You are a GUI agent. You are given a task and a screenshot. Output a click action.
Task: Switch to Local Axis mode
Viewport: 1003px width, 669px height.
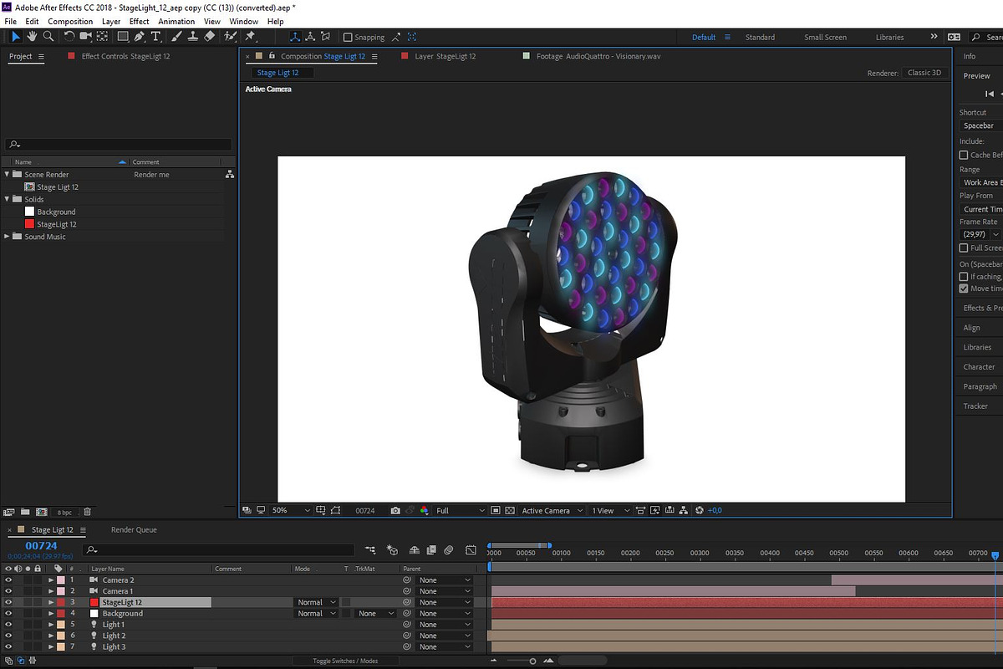(295, 37)
